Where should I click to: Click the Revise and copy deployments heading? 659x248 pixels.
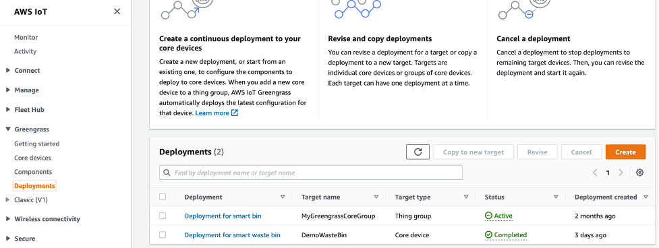pyautogui.click(x=380, y=38)
